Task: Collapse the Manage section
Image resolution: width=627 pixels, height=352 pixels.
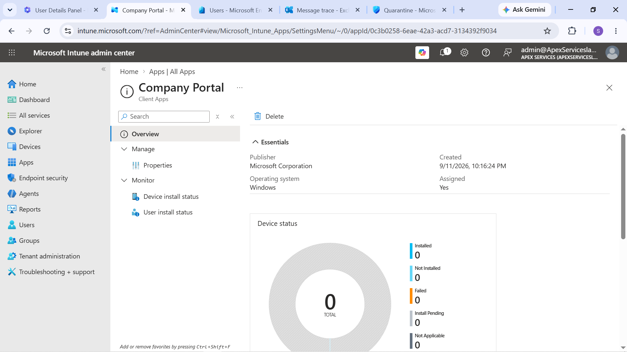Action: (x=124, y=149)
